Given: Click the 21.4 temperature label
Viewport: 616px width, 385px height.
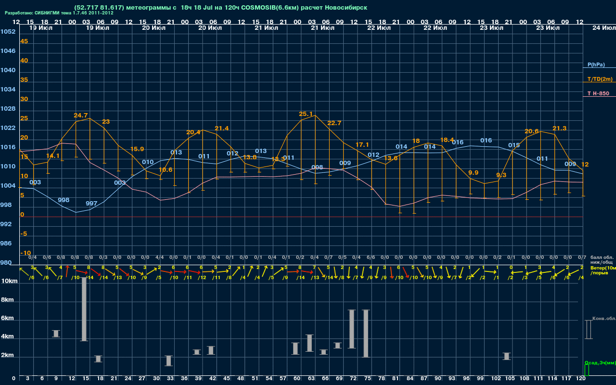Looking at the screenshot, I should coord(222,128).
